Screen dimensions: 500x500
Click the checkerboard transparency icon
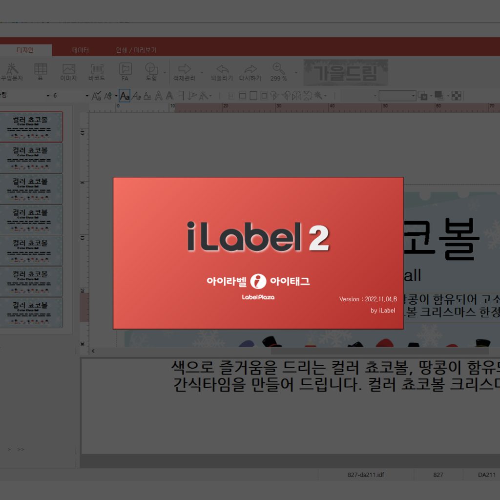click(x=457, y=96)
